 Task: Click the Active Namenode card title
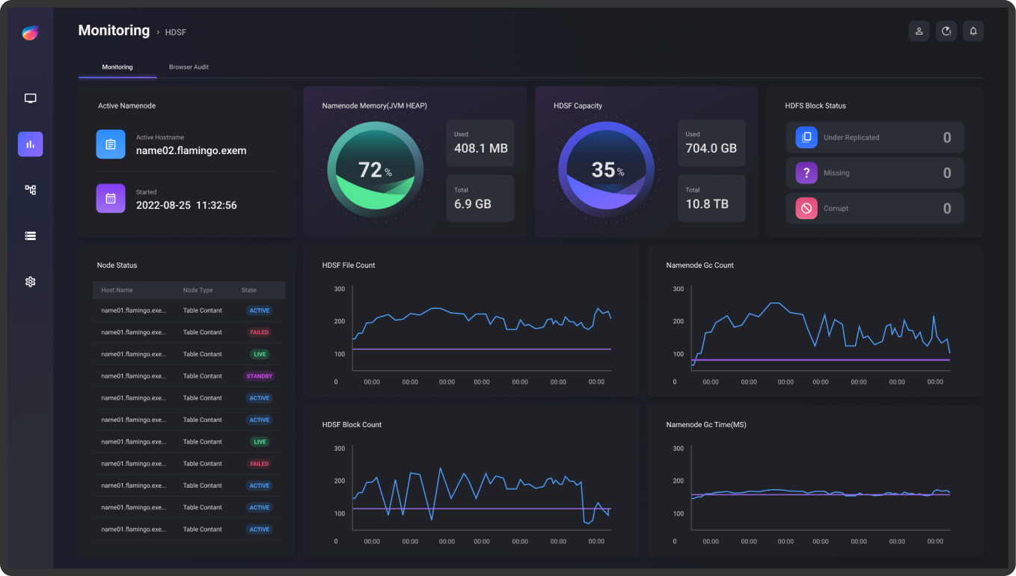tap(127, 106)
